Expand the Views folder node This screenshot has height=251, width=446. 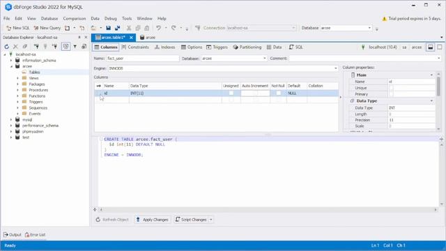[x=17, y=78]
